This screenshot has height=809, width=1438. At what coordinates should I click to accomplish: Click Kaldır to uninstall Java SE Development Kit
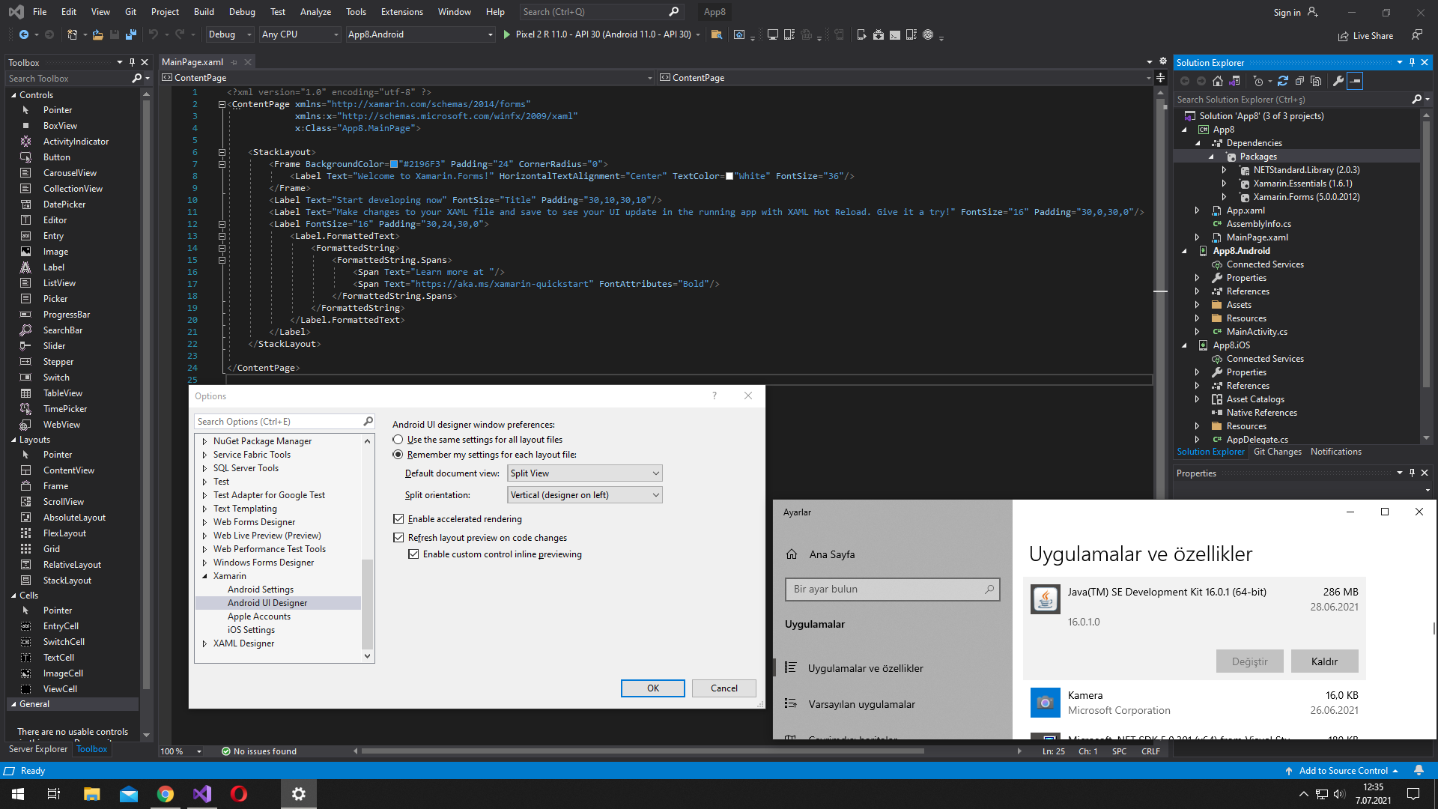click(1324, 661)
